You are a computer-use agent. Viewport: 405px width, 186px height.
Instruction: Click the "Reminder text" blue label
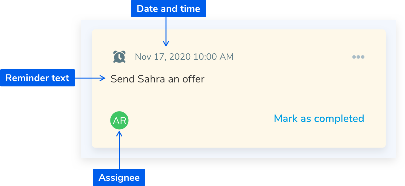[37, 78]
